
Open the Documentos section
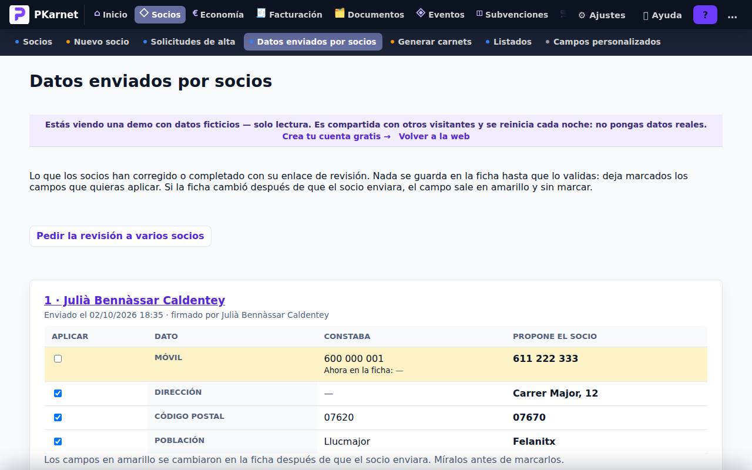[x=370, y=15]
